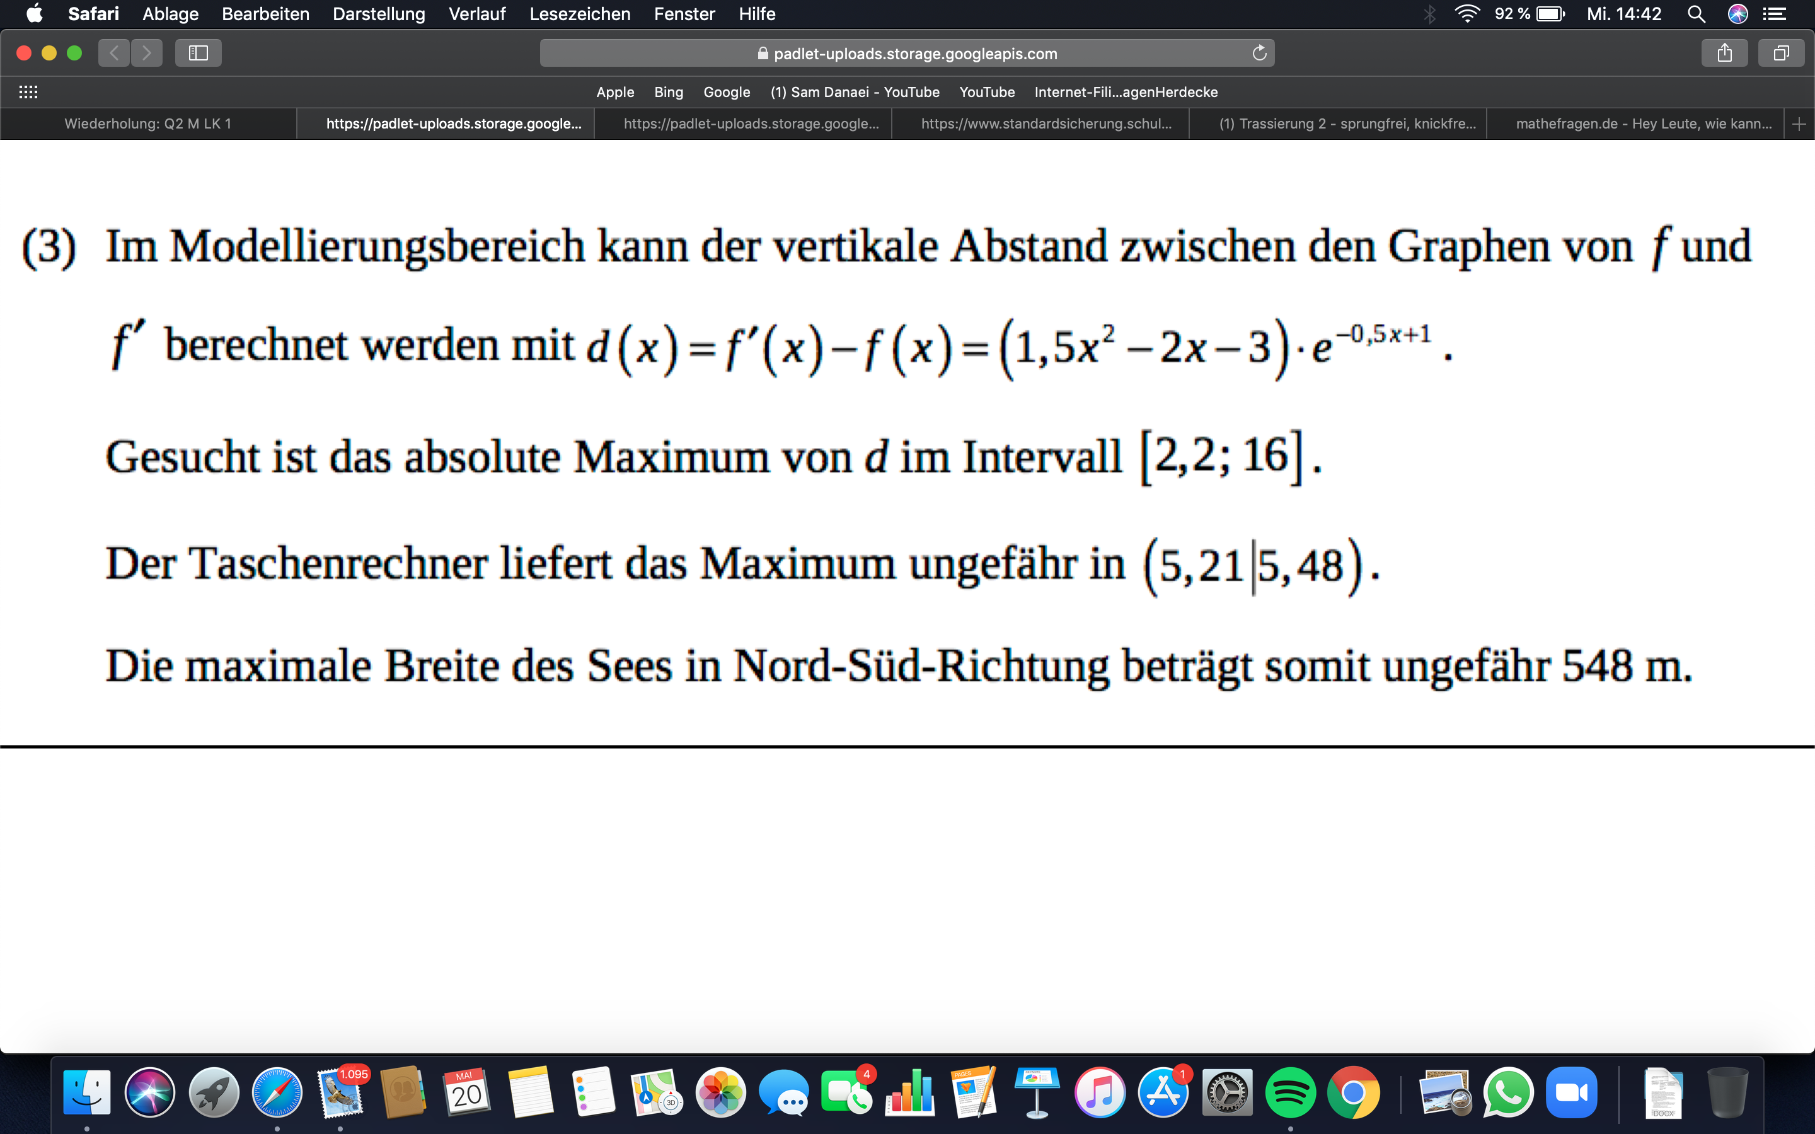Switch to the mathefragen.de tab

1635,123
